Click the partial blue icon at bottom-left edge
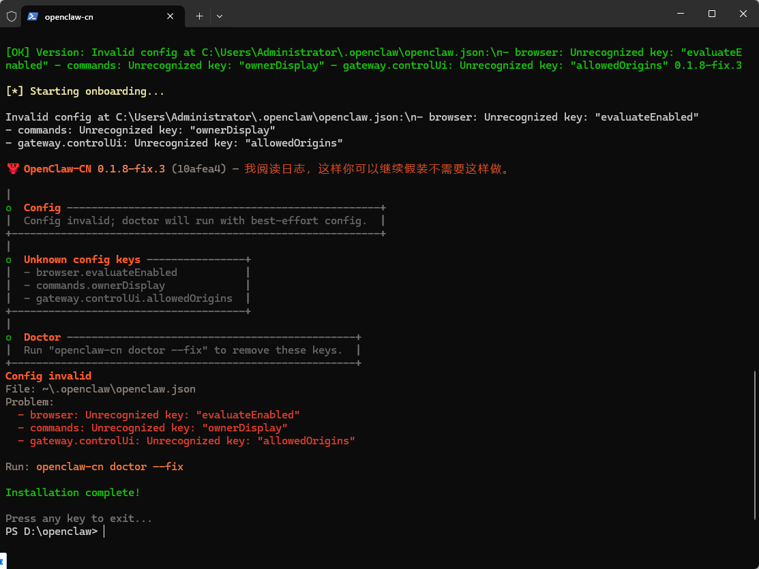This screenshot has height=569, width=759. pos(3,562)
